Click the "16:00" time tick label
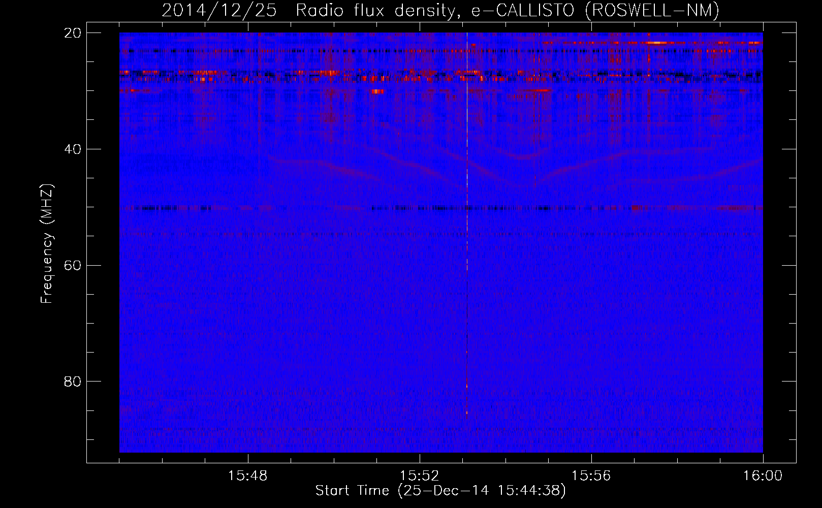This screenshot has height=508, width=822. tap(763, 476)
